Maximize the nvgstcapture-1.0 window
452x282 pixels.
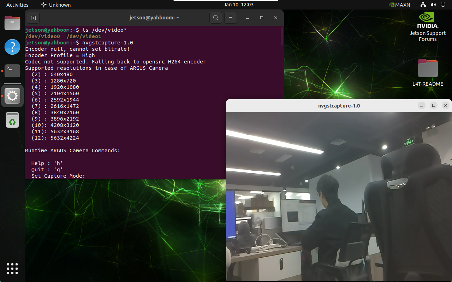(434, 105)
